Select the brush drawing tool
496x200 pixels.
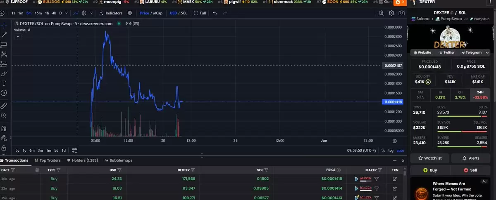click(x=4, y=74)
